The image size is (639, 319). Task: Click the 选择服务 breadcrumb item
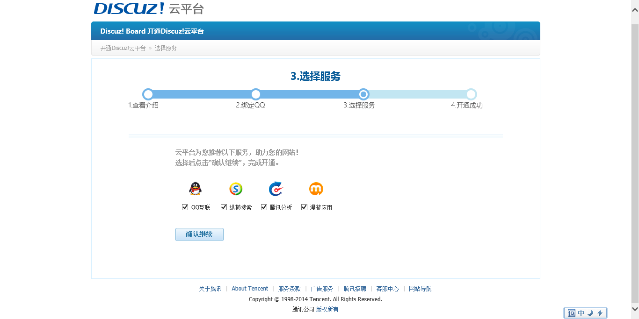[x=166, y=48]
